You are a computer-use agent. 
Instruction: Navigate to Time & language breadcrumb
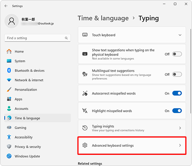(x=103, y=18)
